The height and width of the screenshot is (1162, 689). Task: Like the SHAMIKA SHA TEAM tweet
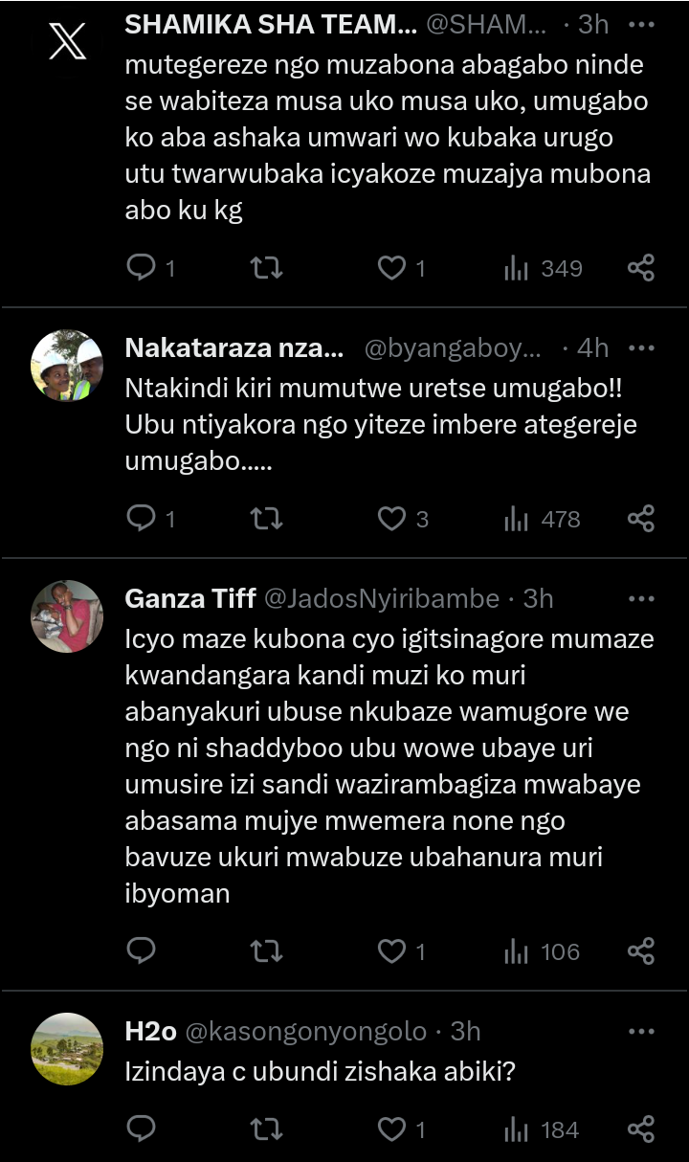[x=391, y=269]
